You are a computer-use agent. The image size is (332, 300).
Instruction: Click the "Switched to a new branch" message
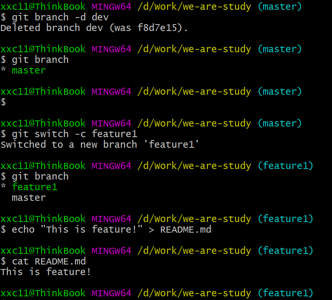tap(68, 144)
